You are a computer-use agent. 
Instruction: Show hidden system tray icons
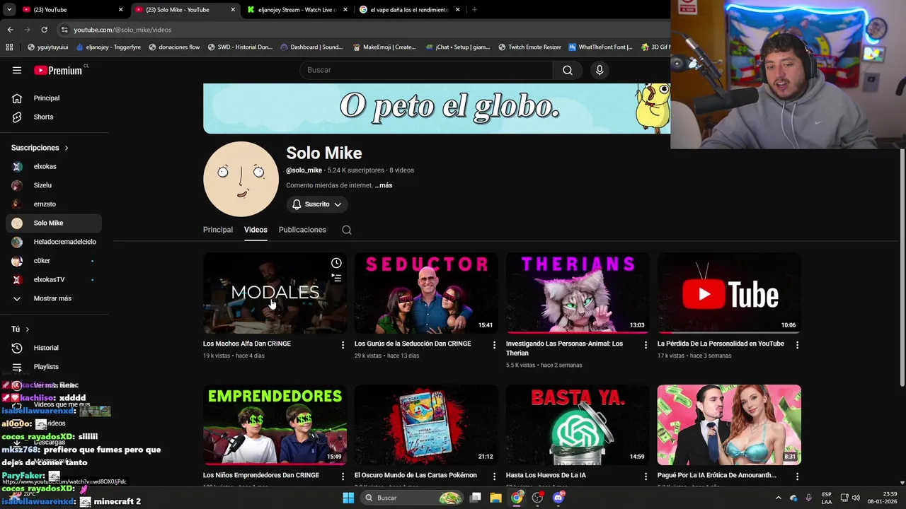click(x=778, y=498)
